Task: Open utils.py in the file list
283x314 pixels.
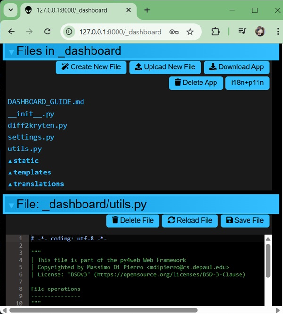Action: click(25, 149)
